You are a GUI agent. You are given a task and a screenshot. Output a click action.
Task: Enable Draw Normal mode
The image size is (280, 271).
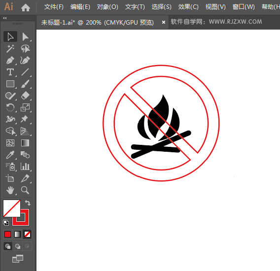tap(8, 246)
